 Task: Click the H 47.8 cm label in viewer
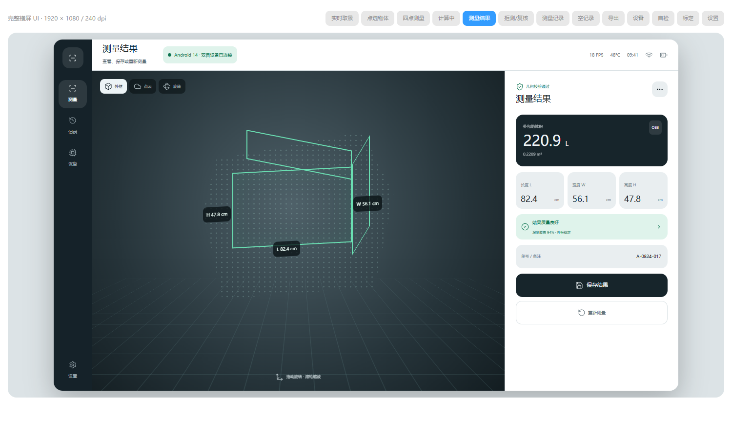(x=217, y=215)
